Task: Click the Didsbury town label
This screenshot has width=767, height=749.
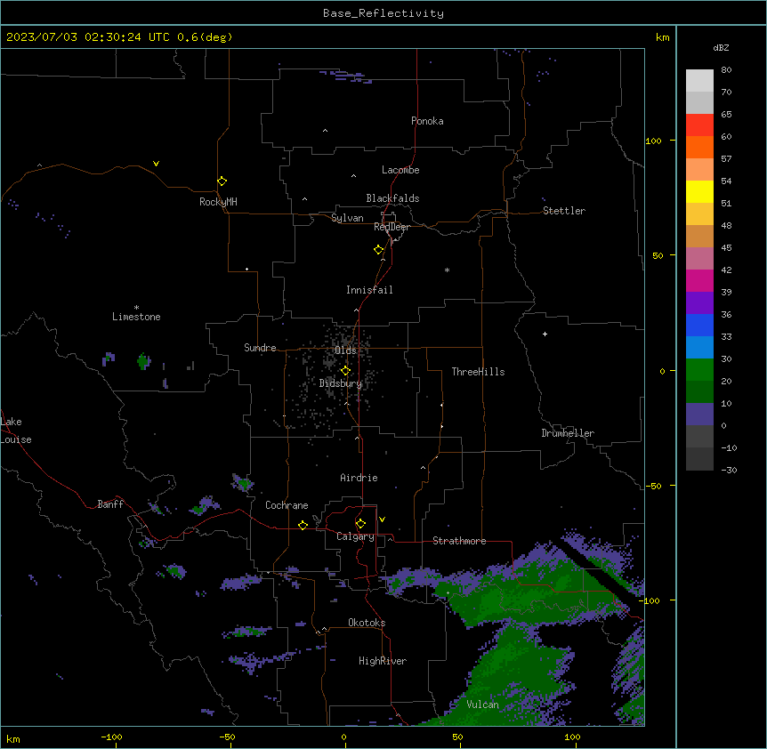Action: pos(341,383)
